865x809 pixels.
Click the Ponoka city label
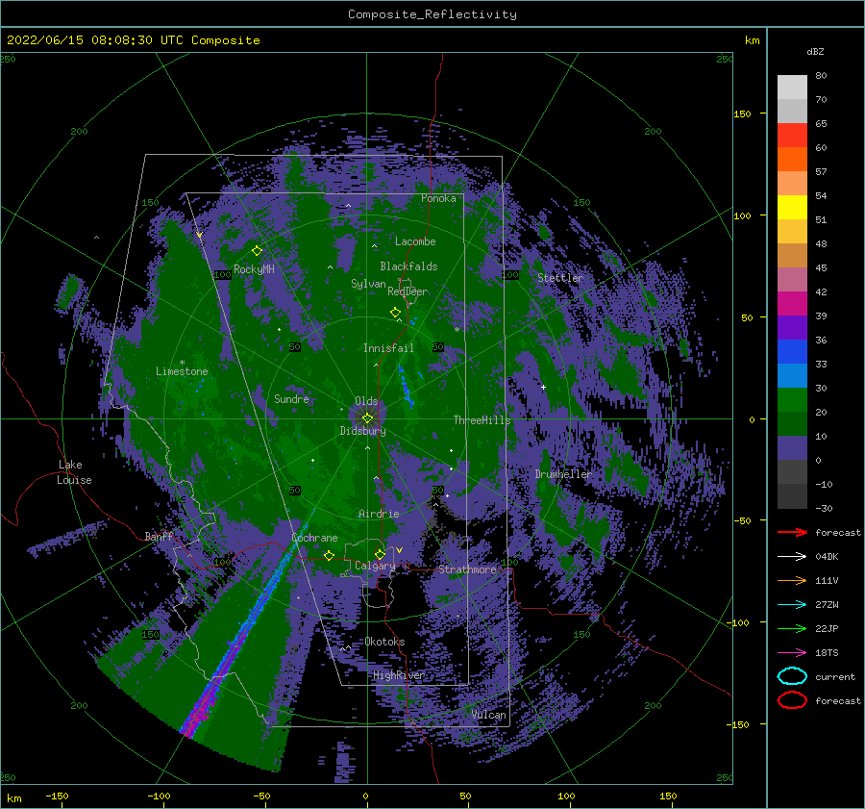pos(438,198)
